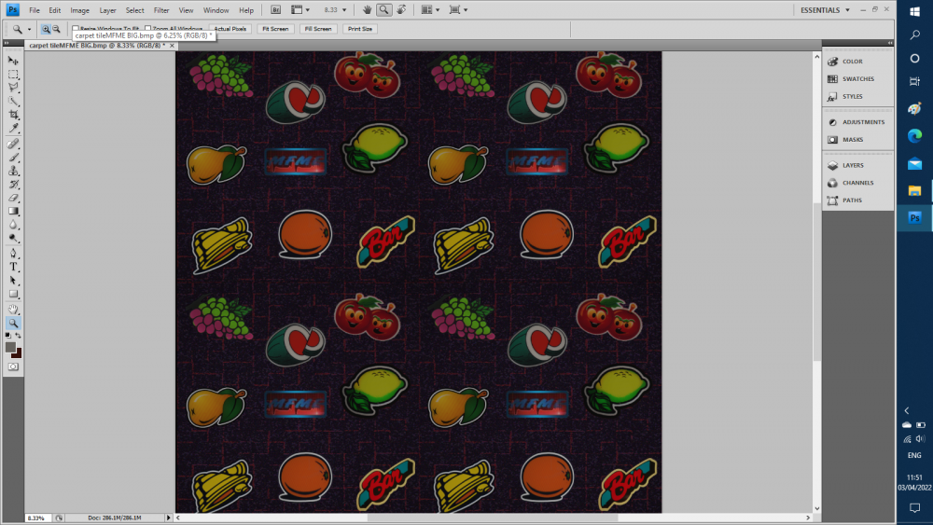Enable Zoom All Windows checkbox

[x=148, y=29]
